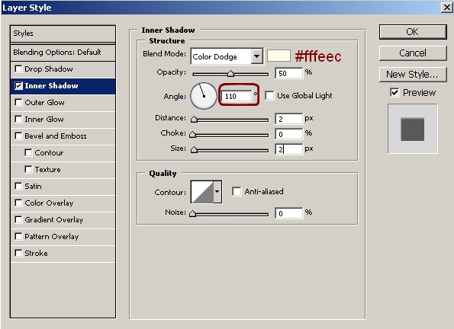The image size is (454, 329).
Task: Enable Bevel and Emboss checkbox
Action: [18, 136]
